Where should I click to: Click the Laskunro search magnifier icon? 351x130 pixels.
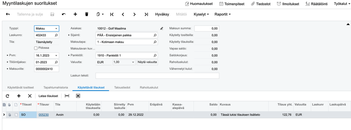tap(56, 35)
